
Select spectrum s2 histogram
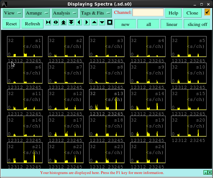66,47
